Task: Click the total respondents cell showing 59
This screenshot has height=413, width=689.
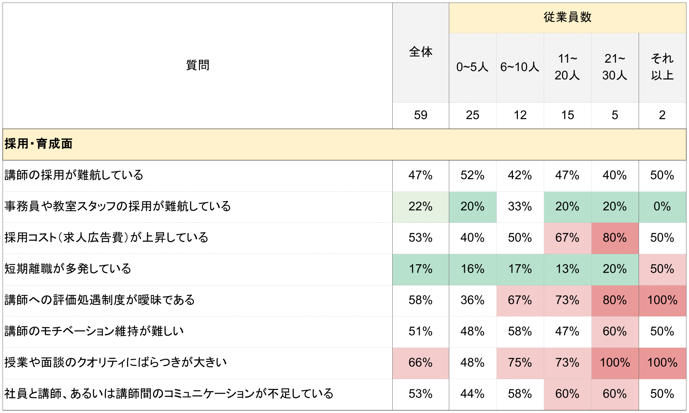Action: [420, 115]
